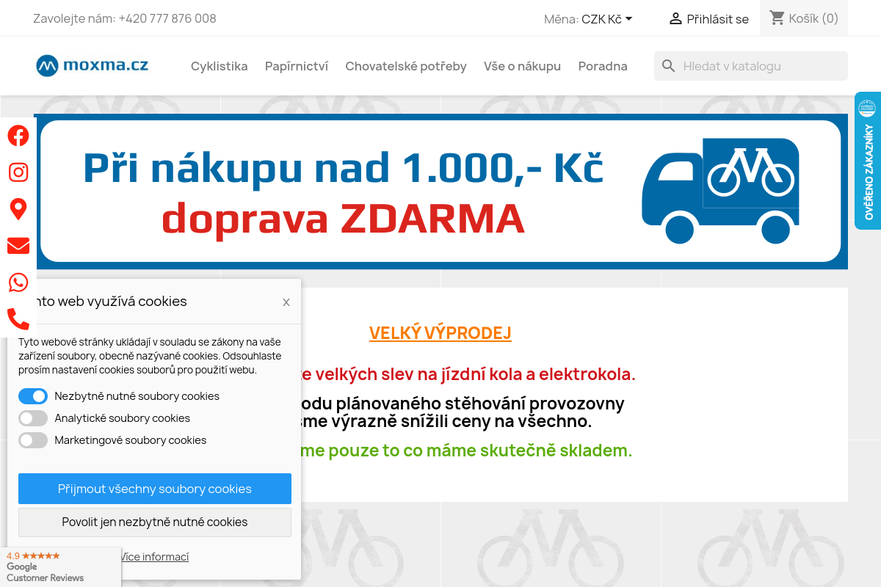The height and width of the screenshot is (587, 881).
Task: Open the Facebook page icon
Action: point(18,135)
